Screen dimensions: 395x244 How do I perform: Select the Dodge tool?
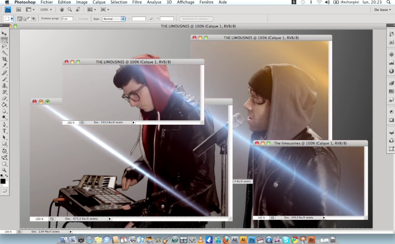pos(4,117)
